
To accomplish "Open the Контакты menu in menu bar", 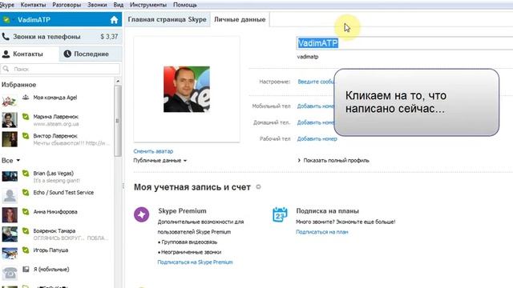I will (33, 5).
